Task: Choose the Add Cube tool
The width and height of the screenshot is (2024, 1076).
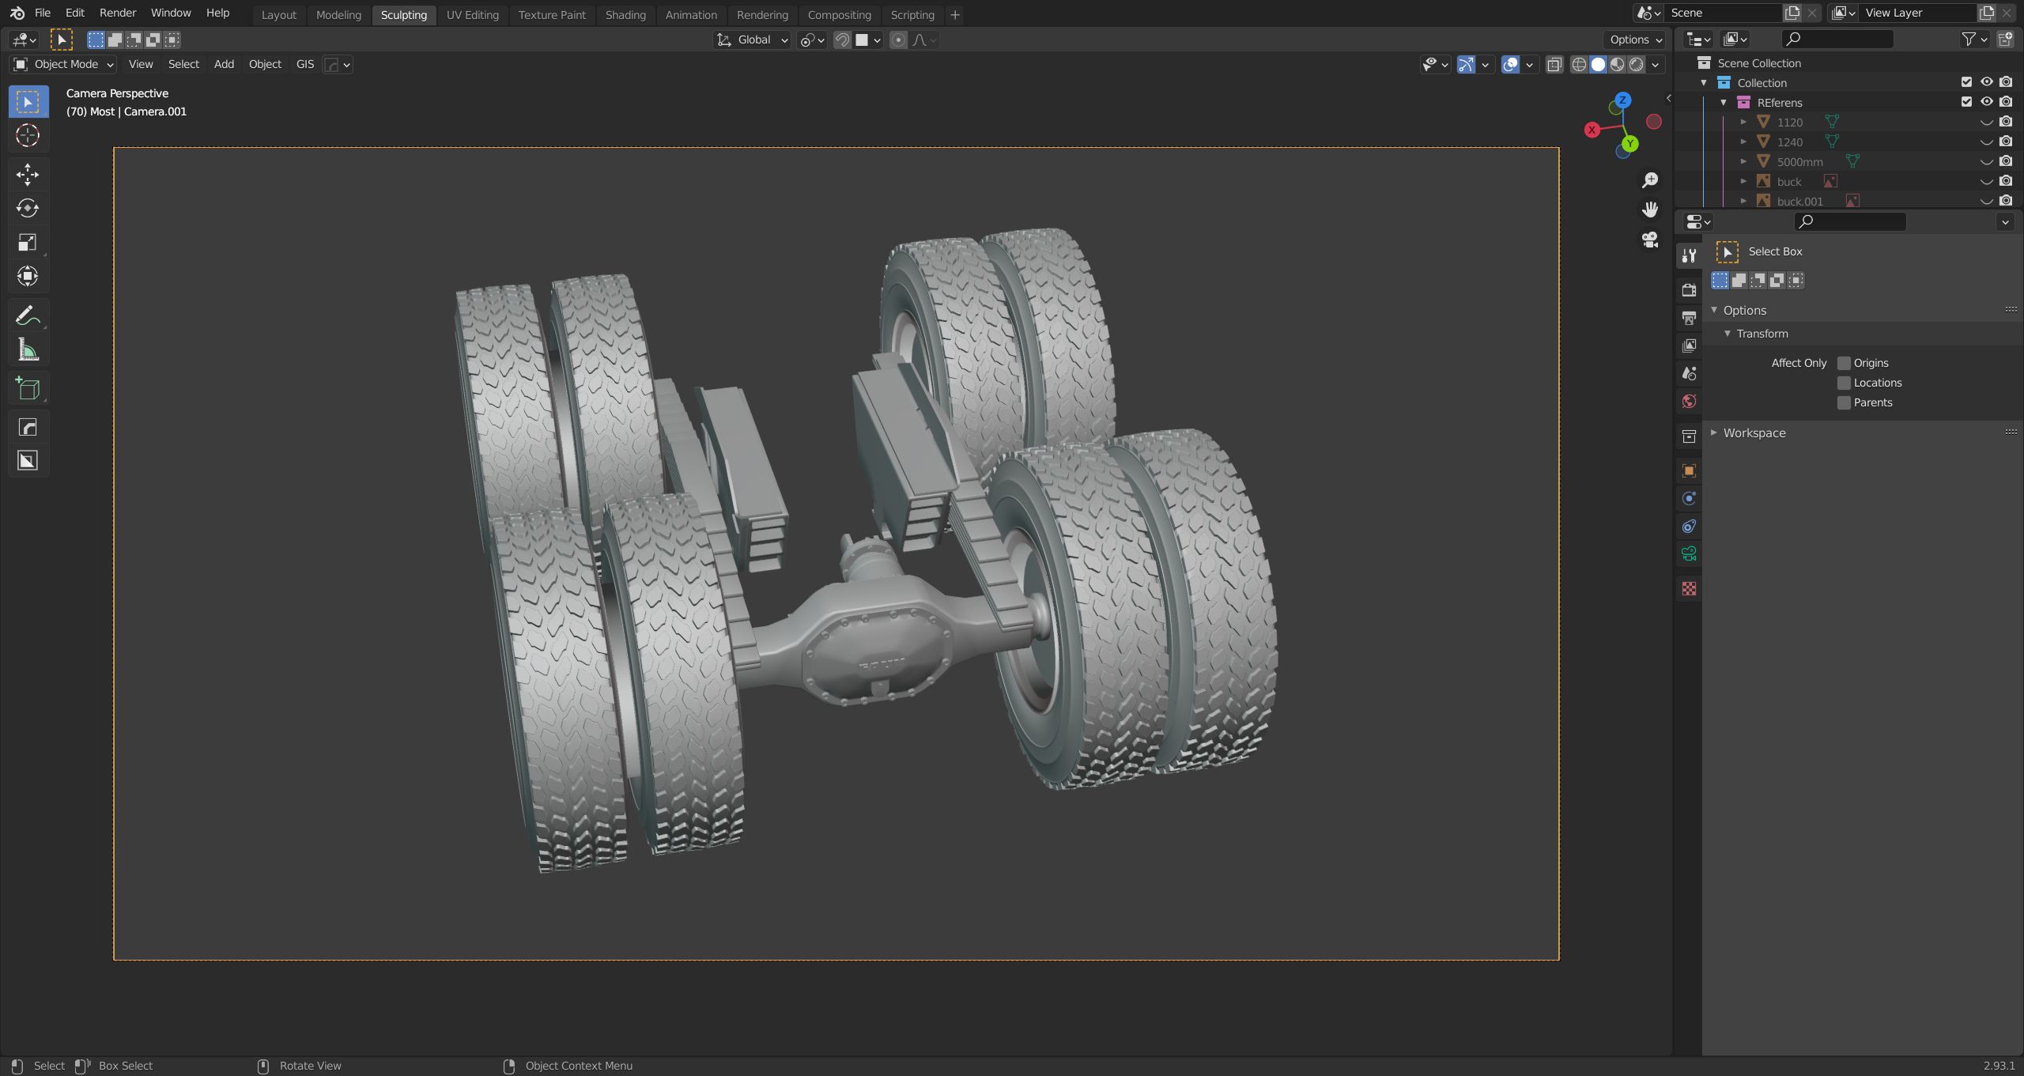Action: point(28,388)
